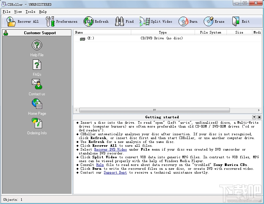Viewport: 264px width, 204px height.
Task: Select the (E:) CD/DVD drive row
Action: click(x=91, y=38)
